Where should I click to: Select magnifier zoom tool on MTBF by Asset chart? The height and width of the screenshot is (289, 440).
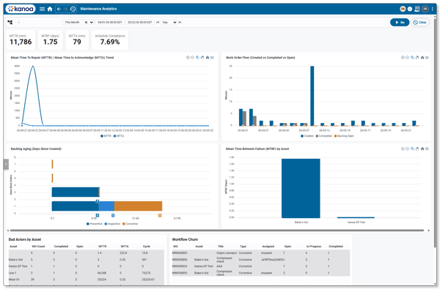(412, 149)
